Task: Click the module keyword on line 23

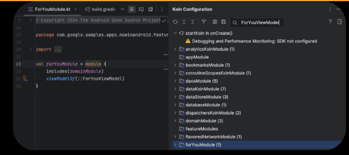Action: coord(93,64)
